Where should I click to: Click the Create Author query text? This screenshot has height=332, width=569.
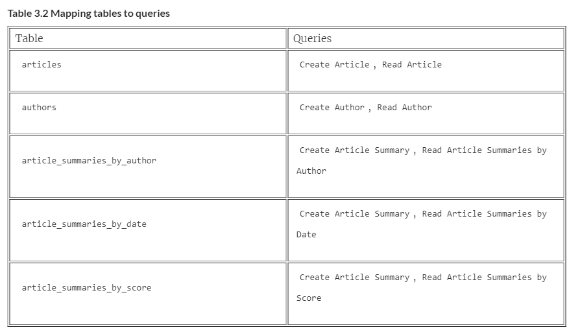(x=332, y=108)
